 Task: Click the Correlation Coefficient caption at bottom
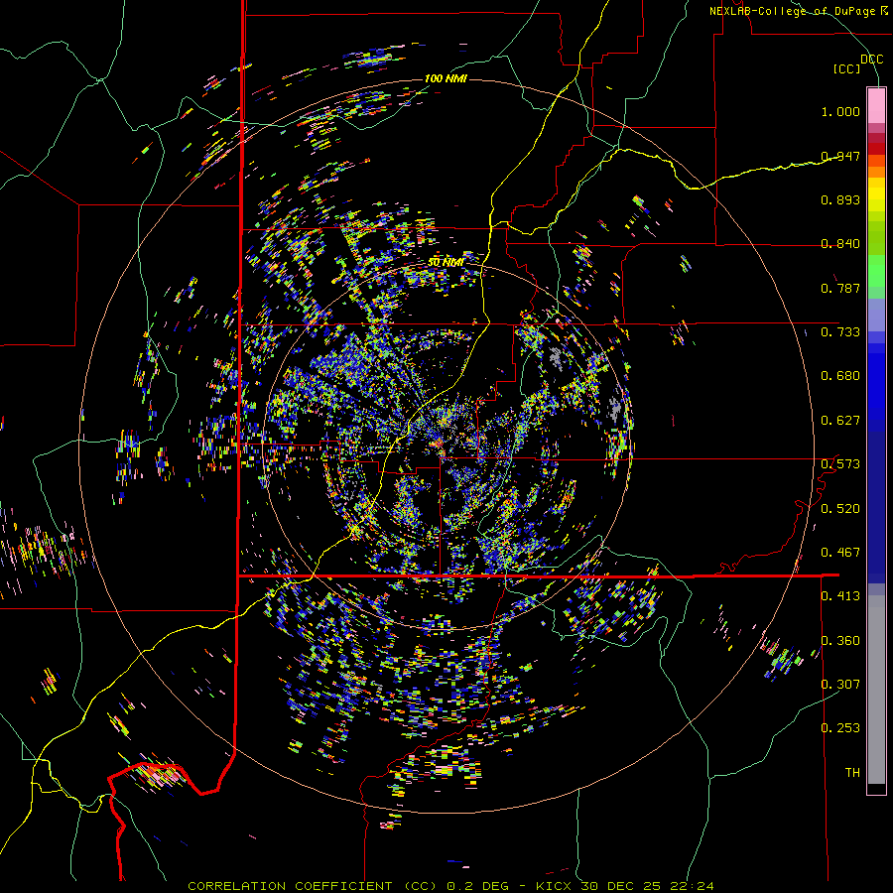450,886
